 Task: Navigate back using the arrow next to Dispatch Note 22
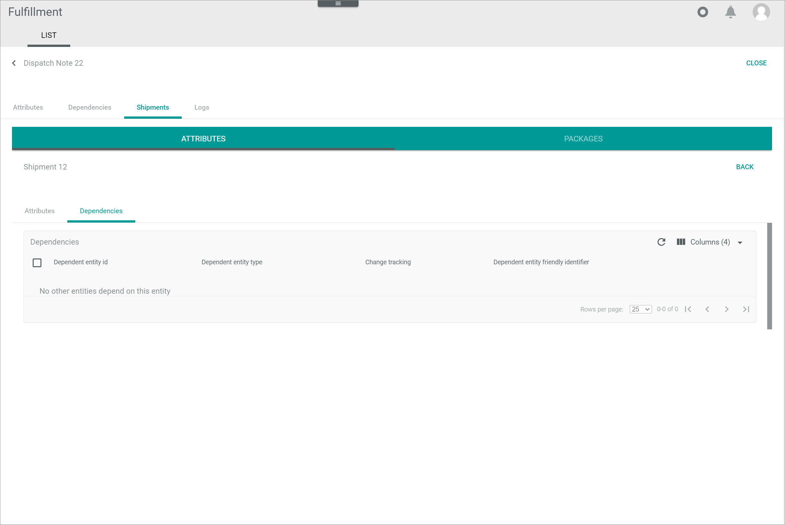[x=14, y=63]
